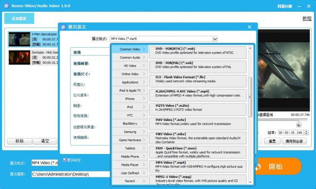The width and height of the screenshot is (316, 189).
Task: Click the 匯出設定 dialog logo icon
Action: click(63, 27)
